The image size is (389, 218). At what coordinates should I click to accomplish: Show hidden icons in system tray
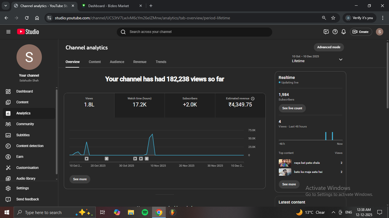coord(333,212)
